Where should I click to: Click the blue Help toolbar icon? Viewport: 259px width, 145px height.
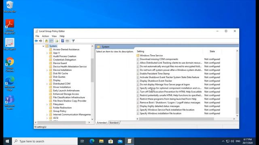point(63,41)
